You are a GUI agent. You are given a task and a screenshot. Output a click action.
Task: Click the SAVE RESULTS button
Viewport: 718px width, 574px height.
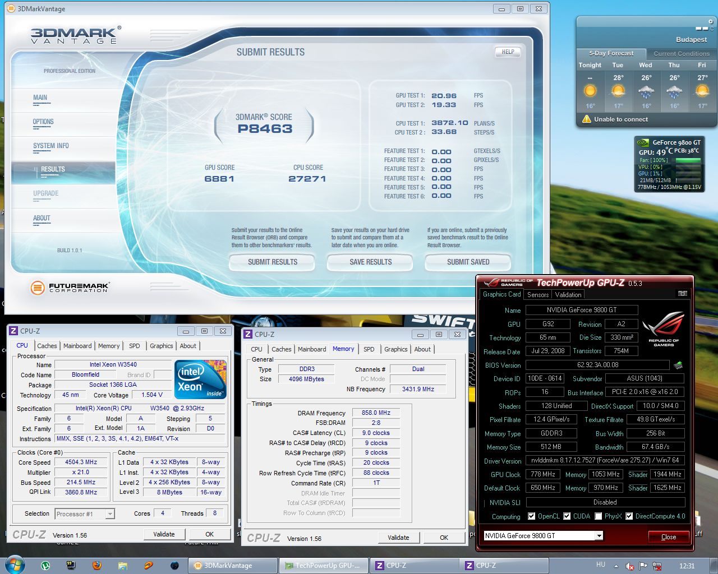click(x=370, y=262)
